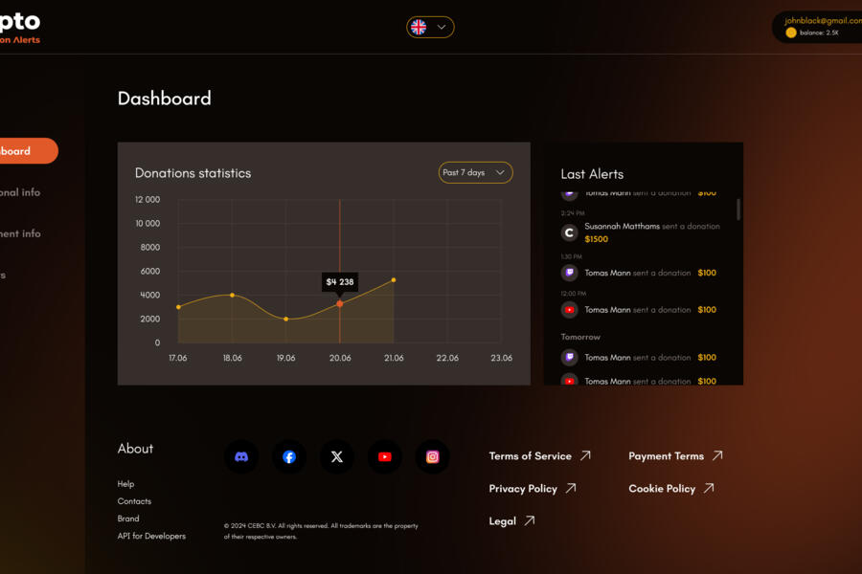Open the Discord social icon in the footer
The width and height of the screenshot is (862, 574).
[241, 456]
